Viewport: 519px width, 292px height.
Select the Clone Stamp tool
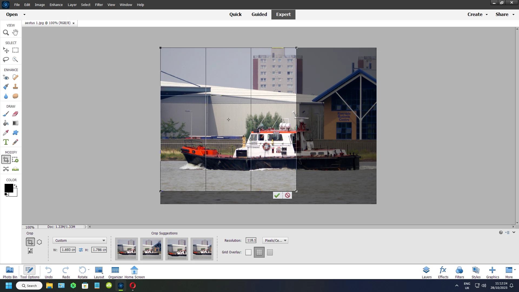(15, 87)
